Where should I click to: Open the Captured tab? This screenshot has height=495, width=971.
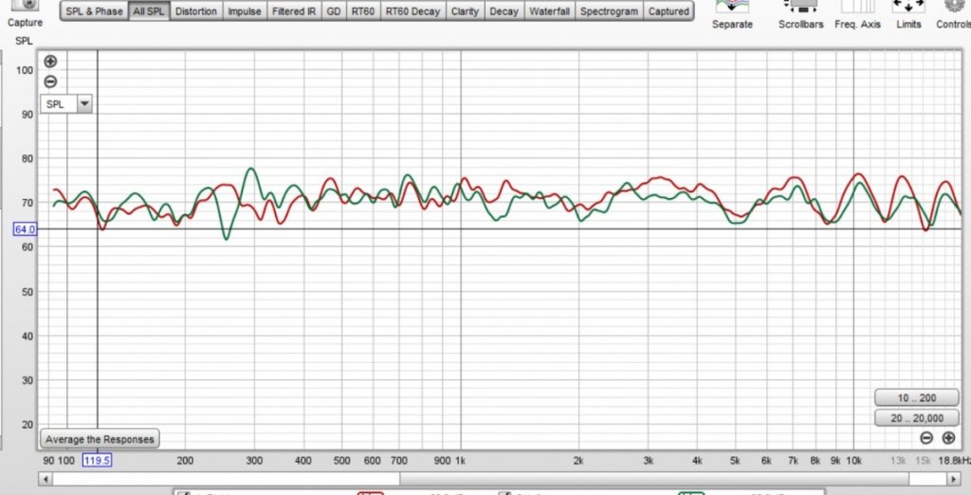(x=669, y=11)
